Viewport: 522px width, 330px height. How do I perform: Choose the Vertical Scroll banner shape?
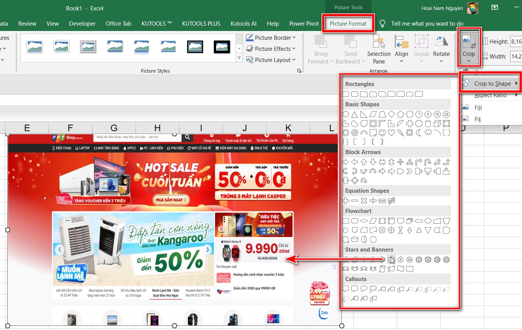point(382,269)
